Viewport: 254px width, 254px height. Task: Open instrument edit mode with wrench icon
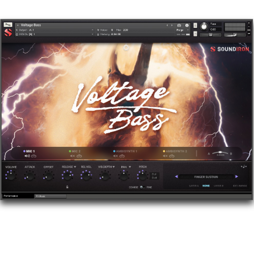click(8, 25)
